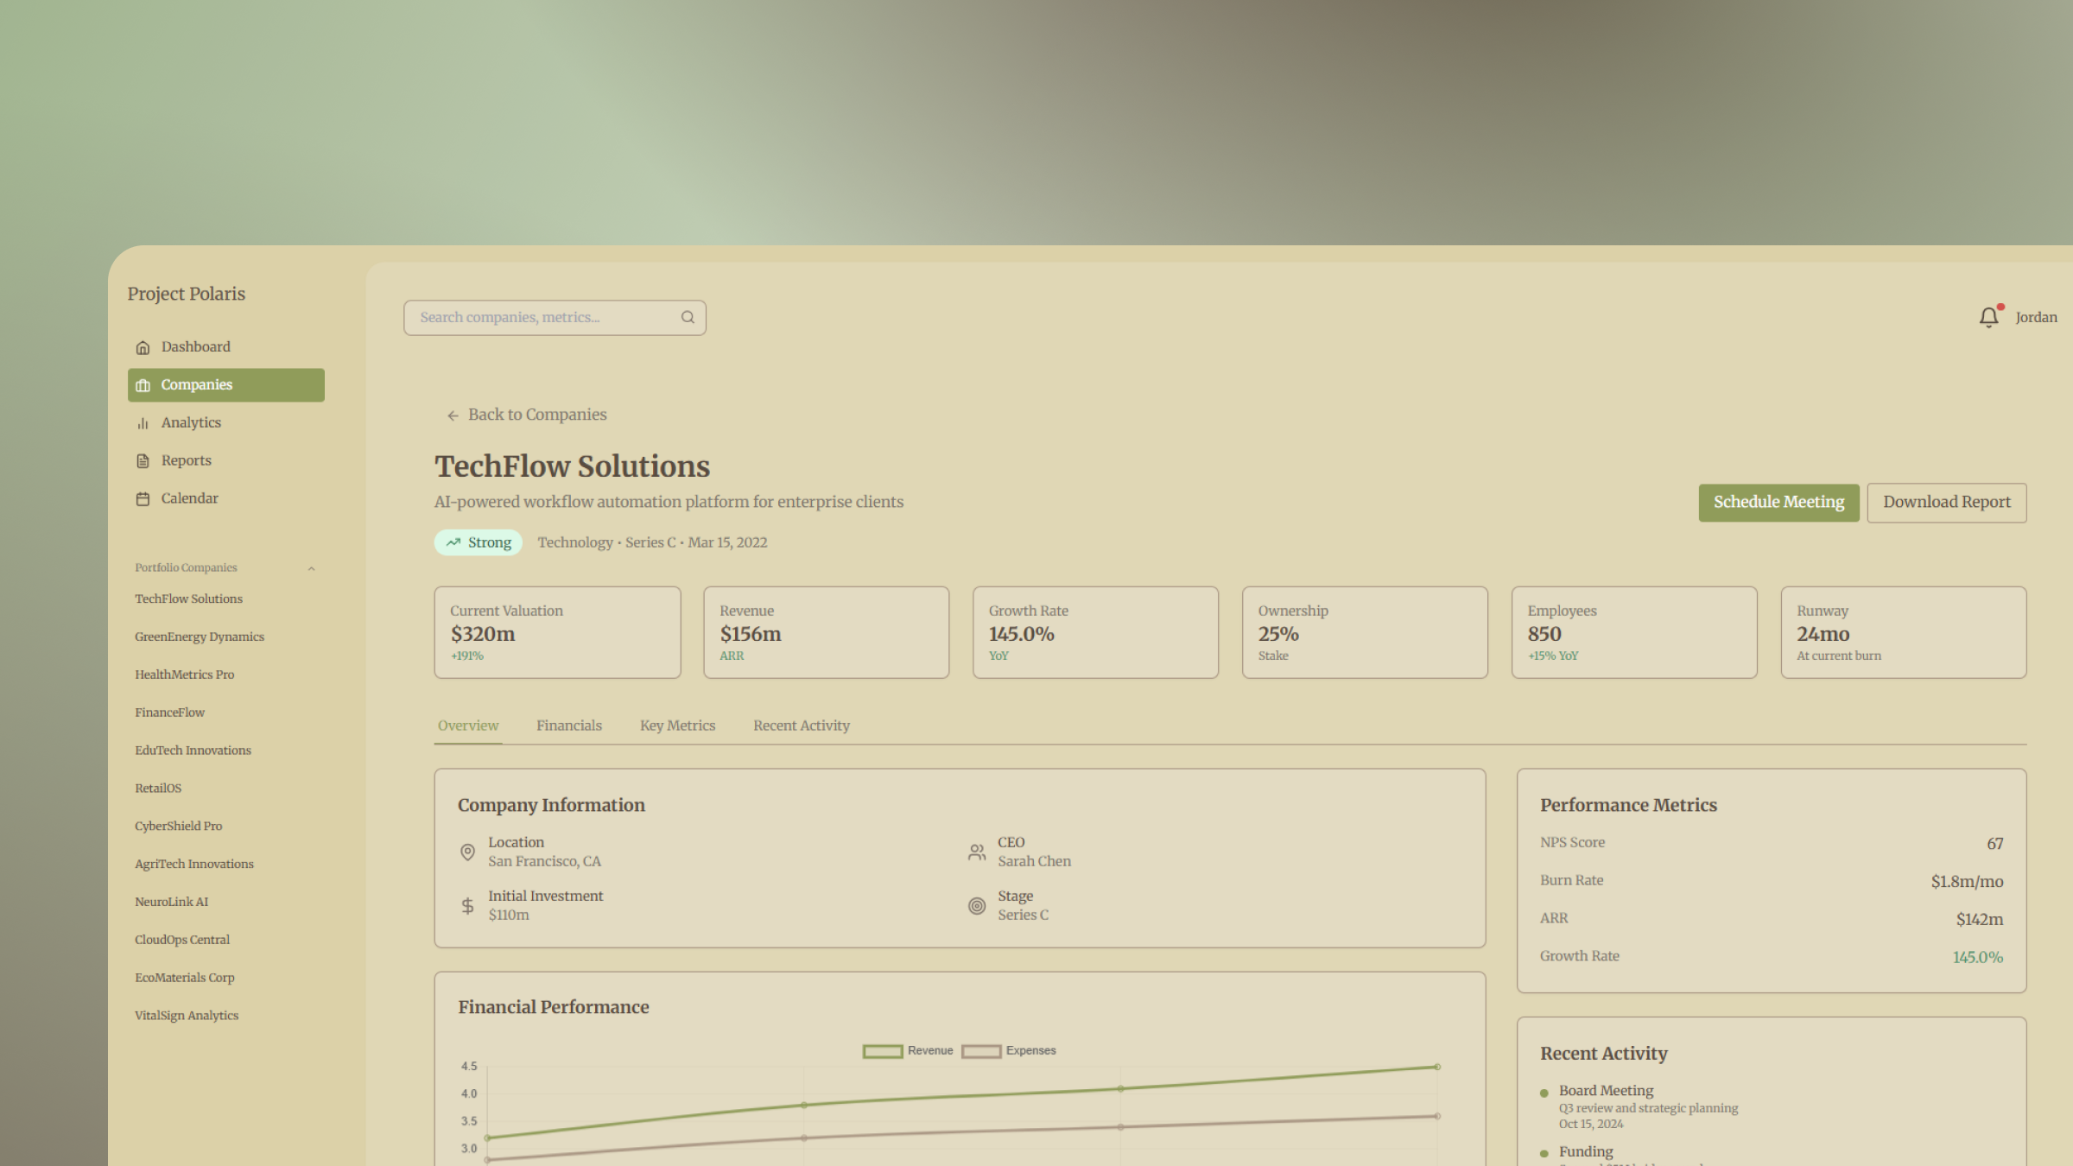Image resolution: width=2073 pixels, height=1166 pixels.
Task: Switch to the Financials tab
Action: tap(568, 726)
